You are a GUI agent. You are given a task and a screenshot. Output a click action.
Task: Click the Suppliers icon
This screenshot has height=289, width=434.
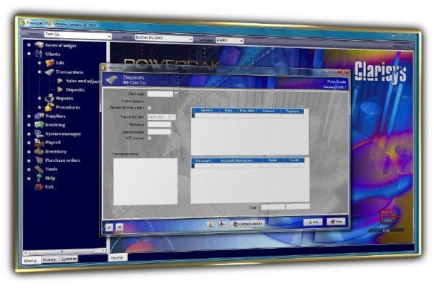click(x=39, y=116)
